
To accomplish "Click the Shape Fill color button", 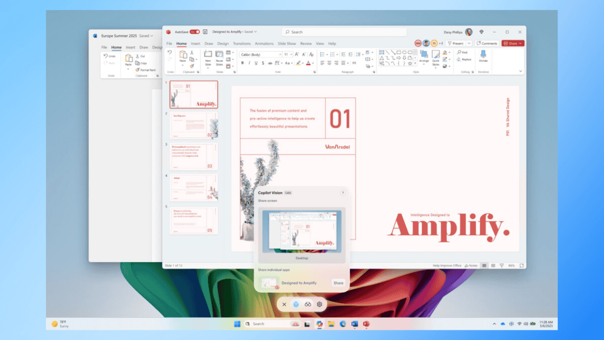I will (445, 52).
